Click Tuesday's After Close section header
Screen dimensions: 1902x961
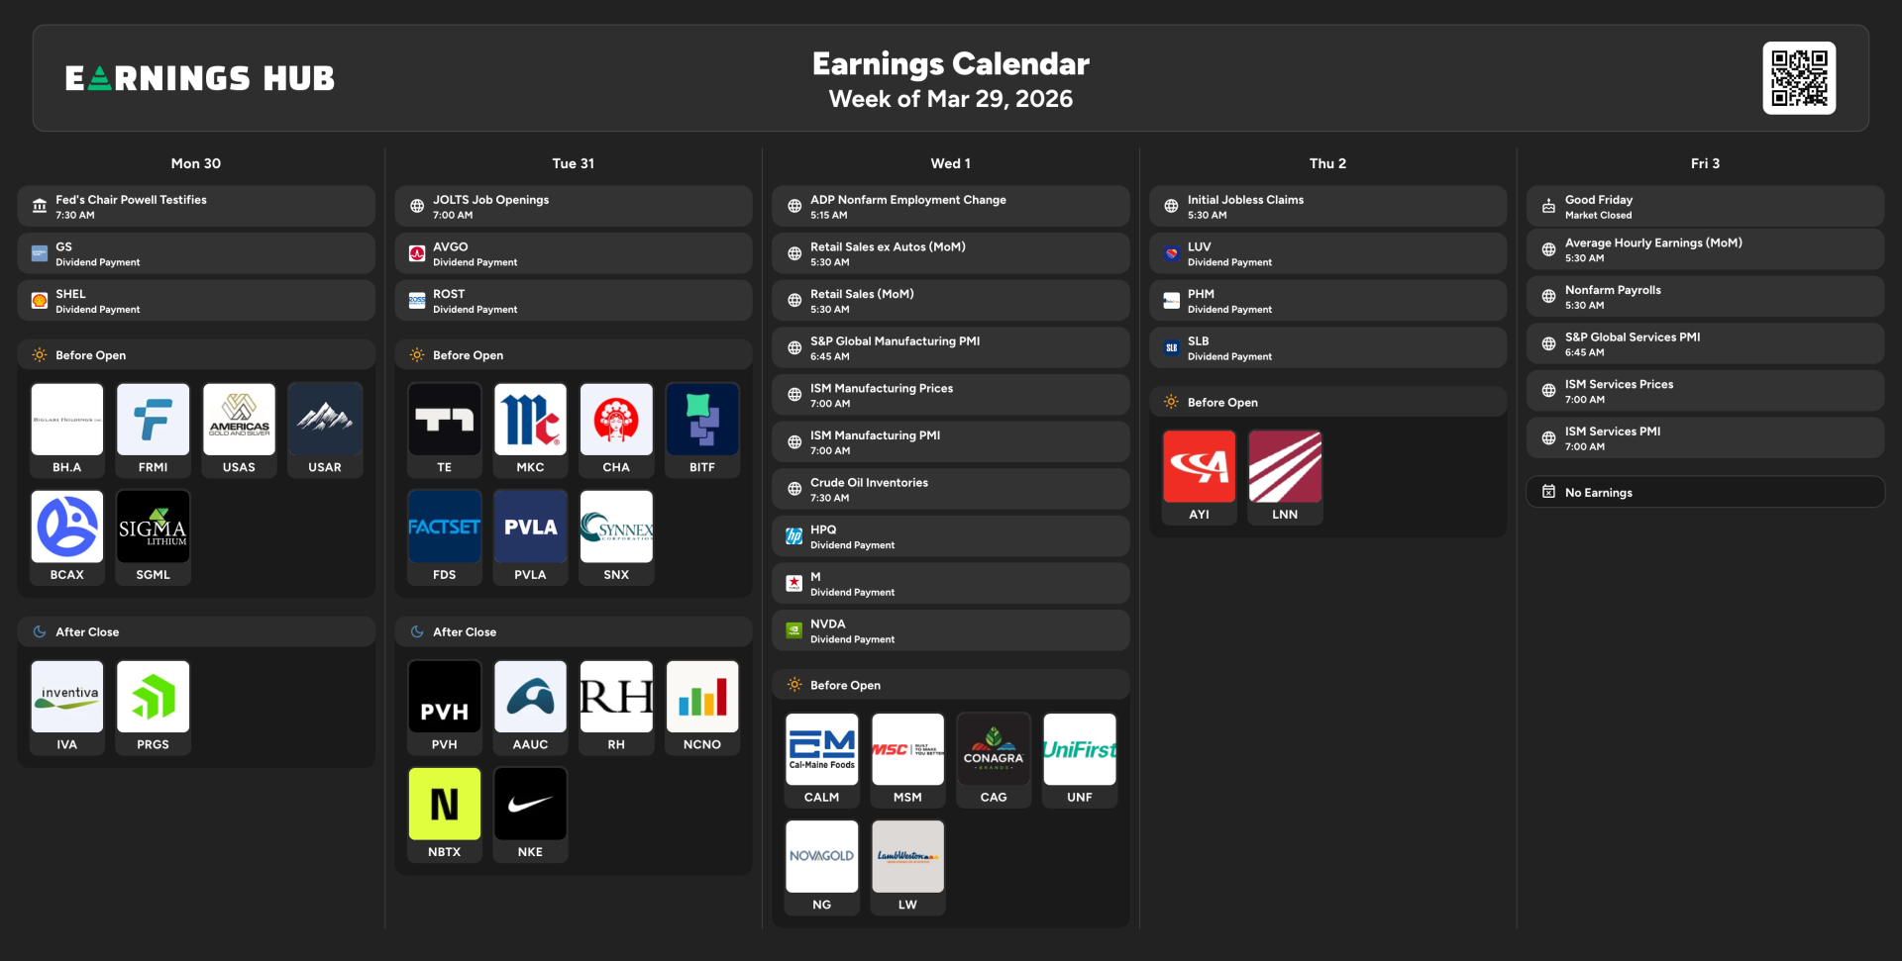(x=574, y=631)
